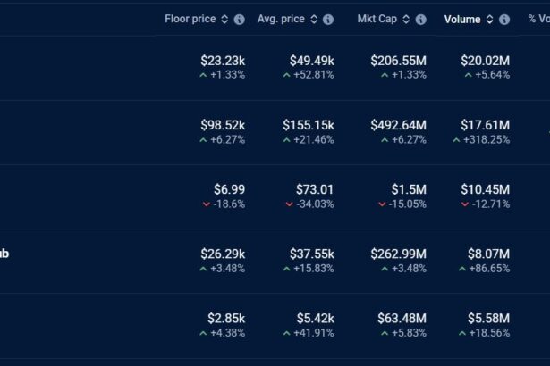The image size is (550, 366).
Task: Click the -18.6% floor price change
Action: 228,204
